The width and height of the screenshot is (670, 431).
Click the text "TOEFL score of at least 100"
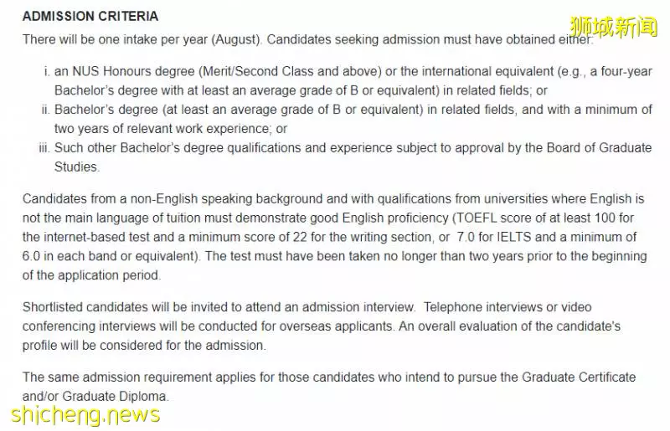coord(536,218)
